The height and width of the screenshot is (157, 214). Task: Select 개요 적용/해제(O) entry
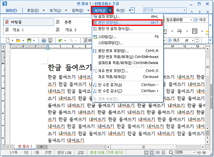click(128, 77)
